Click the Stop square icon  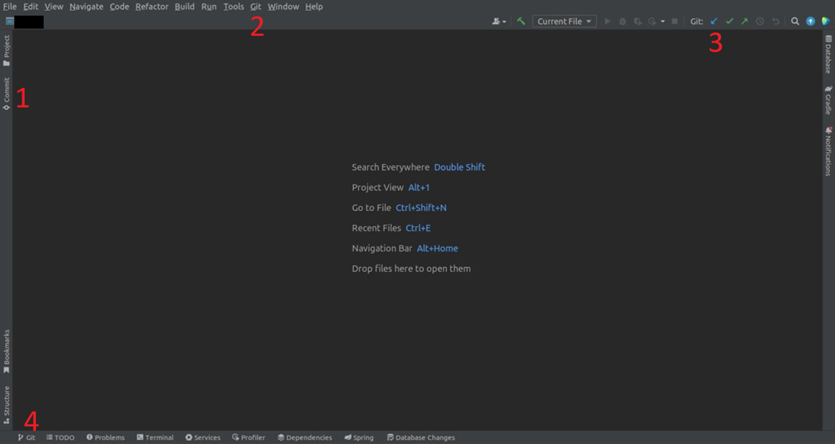pos(674,22)
